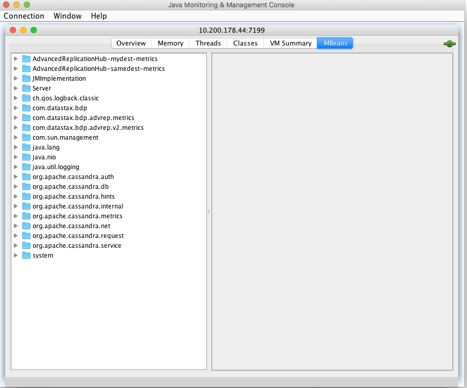
Task: Click the java.lang folder icon
Action: click(26, 147)
